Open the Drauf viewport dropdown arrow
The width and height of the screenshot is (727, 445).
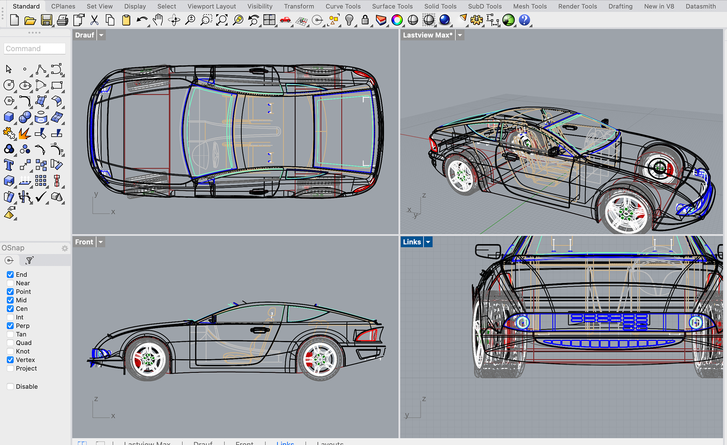101,35
